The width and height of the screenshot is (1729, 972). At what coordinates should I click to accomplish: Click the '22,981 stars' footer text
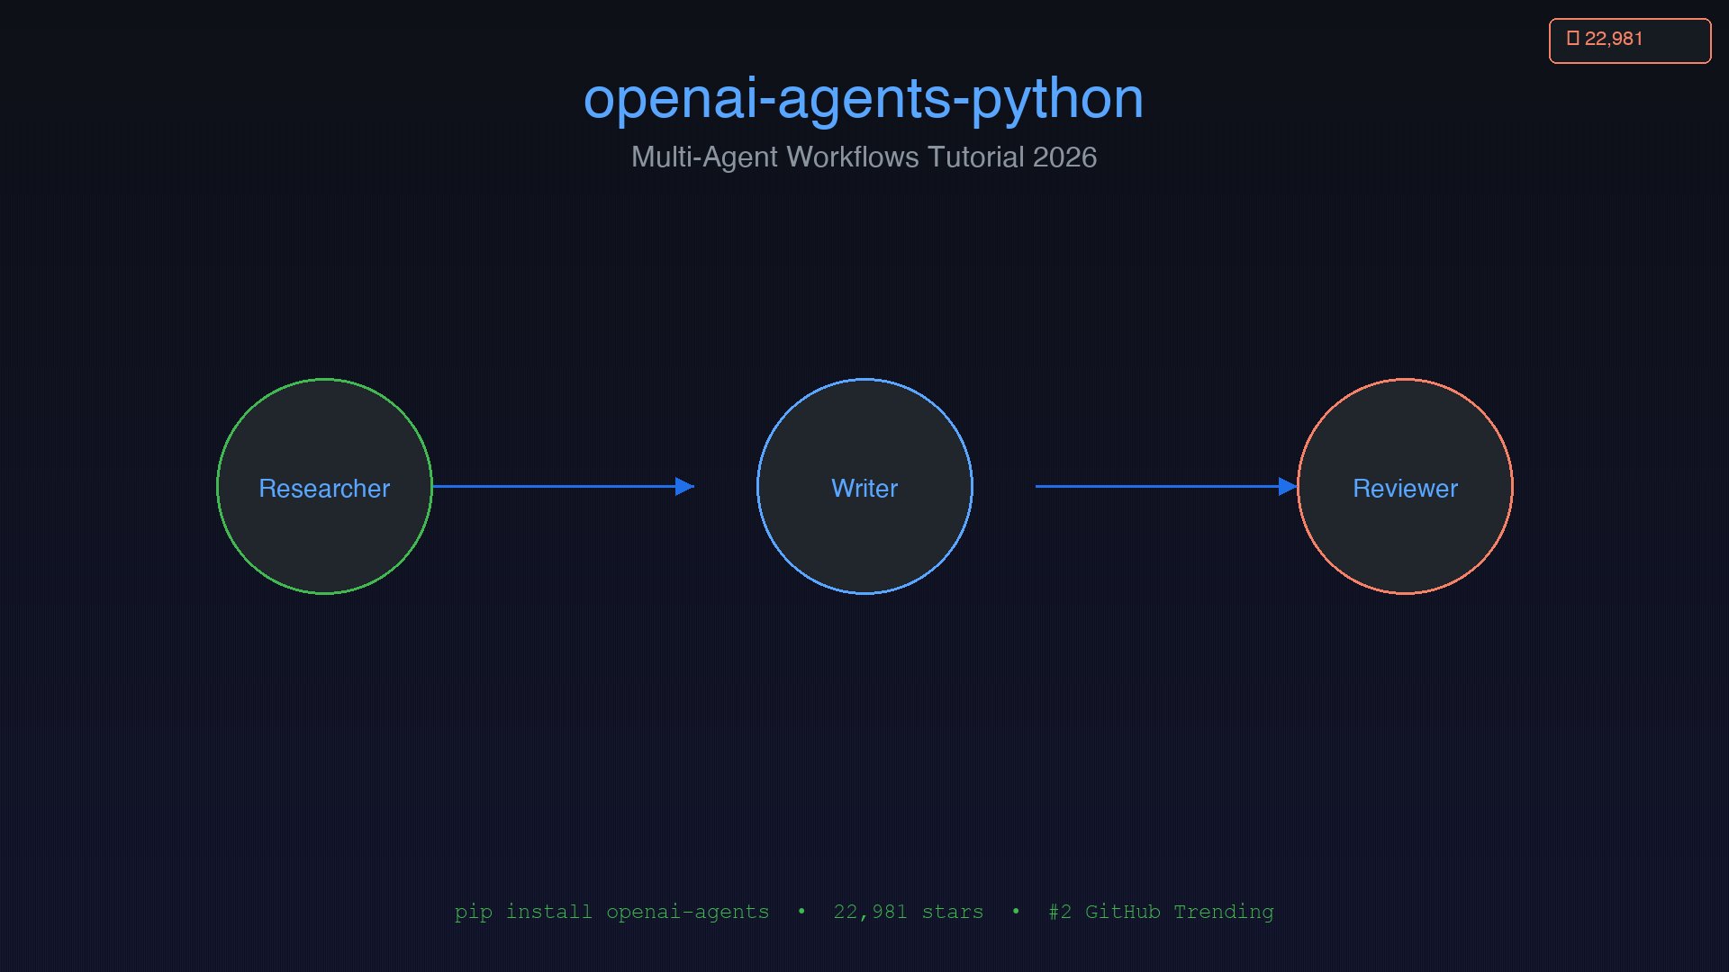tap(908, 912)
